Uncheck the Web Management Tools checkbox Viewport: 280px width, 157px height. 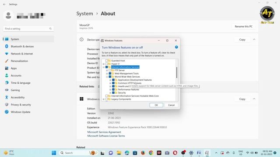pos(110,74)
